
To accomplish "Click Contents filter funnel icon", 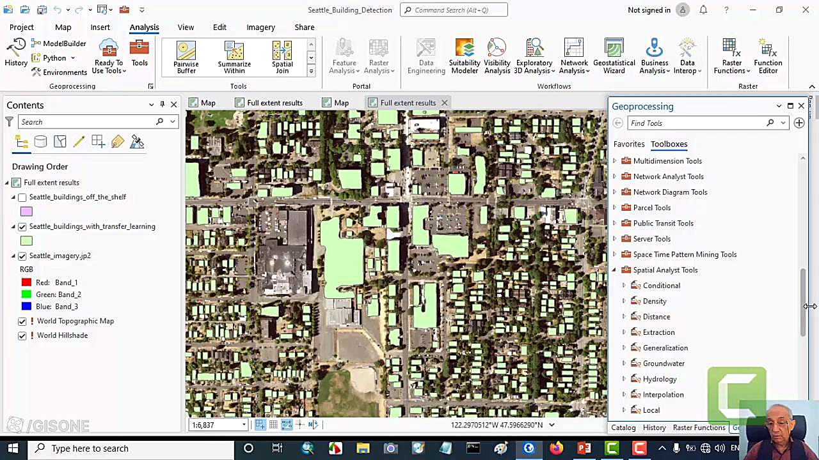I will [10, 121].
